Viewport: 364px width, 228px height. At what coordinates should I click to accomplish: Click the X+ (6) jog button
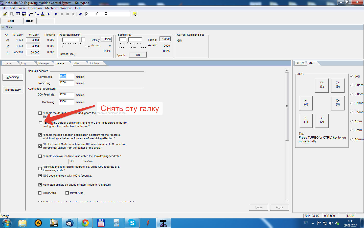(x=338, y=103)
